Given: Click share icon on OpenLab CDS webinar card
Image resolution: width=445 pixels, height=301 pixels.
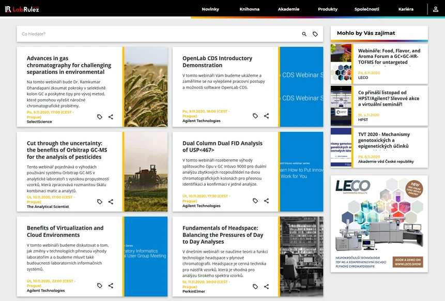Looking at the screenshot, I should click(x=266, y=116).
